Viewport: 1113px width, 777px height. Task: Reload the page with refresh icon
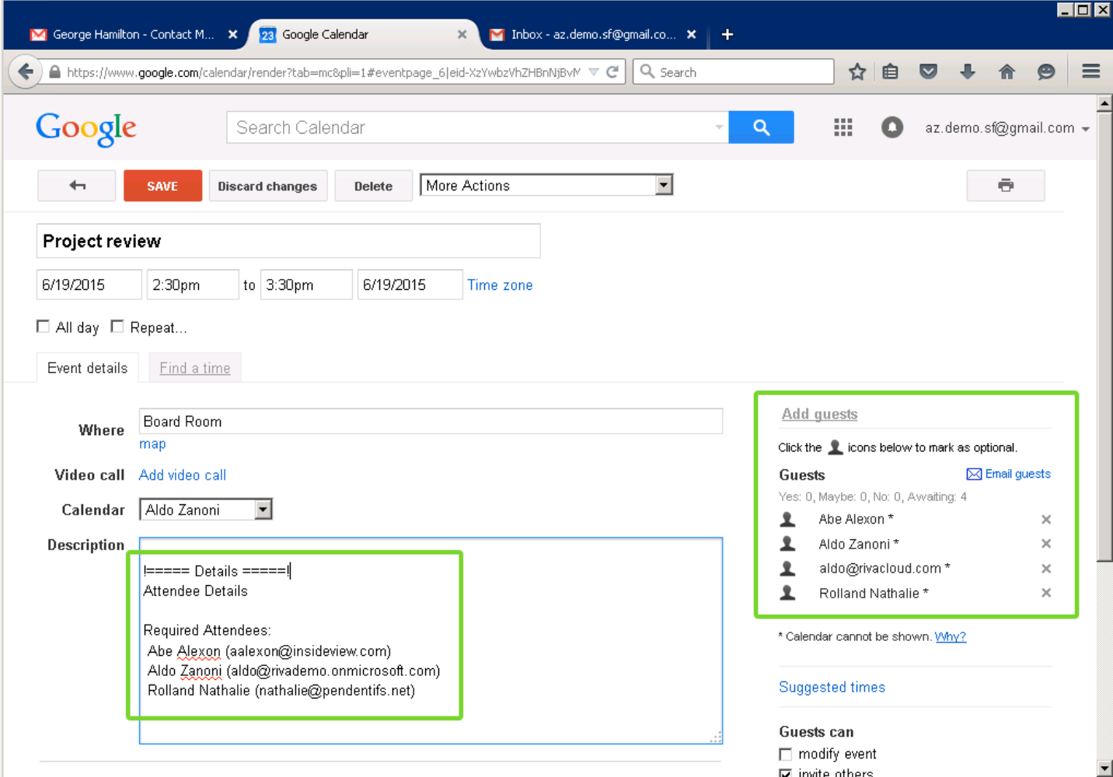612,72
